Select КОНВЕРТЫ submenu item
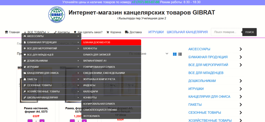Viewport: 265px width, 122px height. [x=111, y=98]
